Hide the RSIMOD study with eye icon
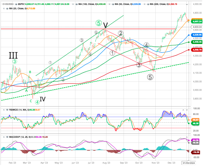 [7, 109]
